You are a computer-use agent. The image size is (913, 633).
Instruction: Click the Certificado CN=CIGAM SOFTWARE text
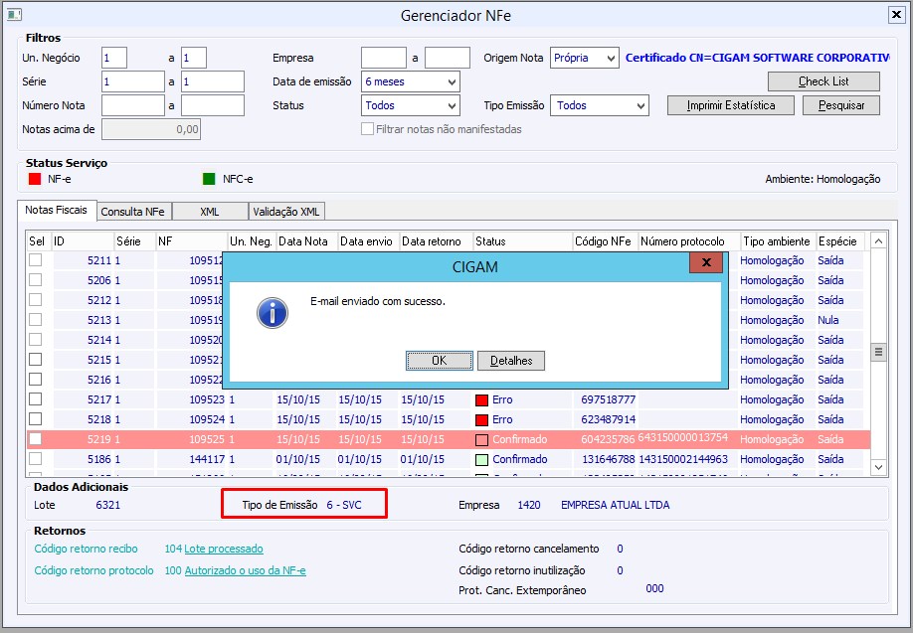(x=757, y=58)
